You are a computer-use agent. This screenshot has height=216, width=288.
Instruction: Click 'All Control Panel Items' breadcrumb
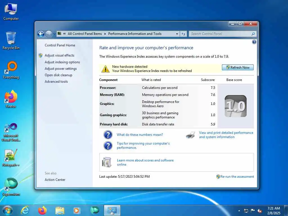85,34
